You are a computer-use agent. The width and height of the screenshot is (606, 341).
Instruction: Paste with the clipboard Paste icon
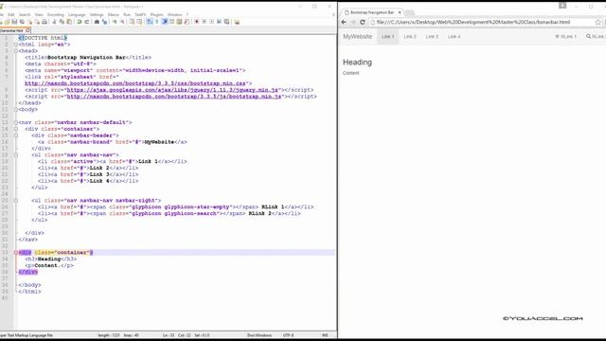(69, 22)
